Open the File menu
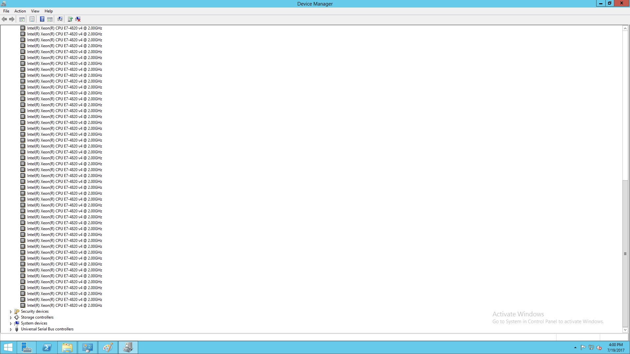 point(6,11)
